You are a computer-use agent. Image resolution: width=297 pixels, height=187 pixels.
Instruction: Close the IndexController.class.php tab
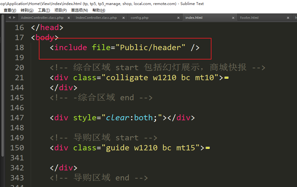[x=123, y=18]
